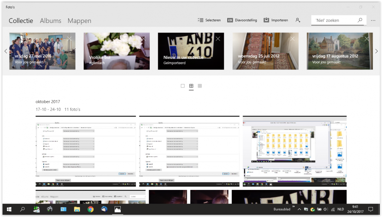Show hidden system tray icons
Viewport: 382px width, 217px height.
click(299, 209)
